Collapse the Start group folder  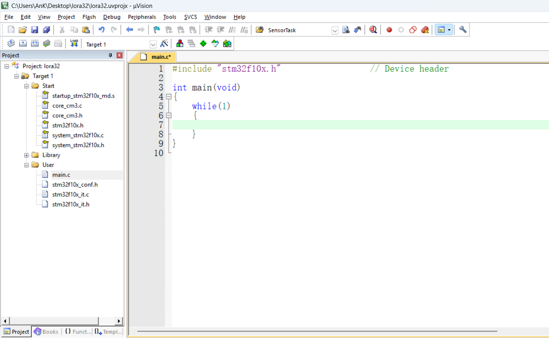tap(26, 86)
